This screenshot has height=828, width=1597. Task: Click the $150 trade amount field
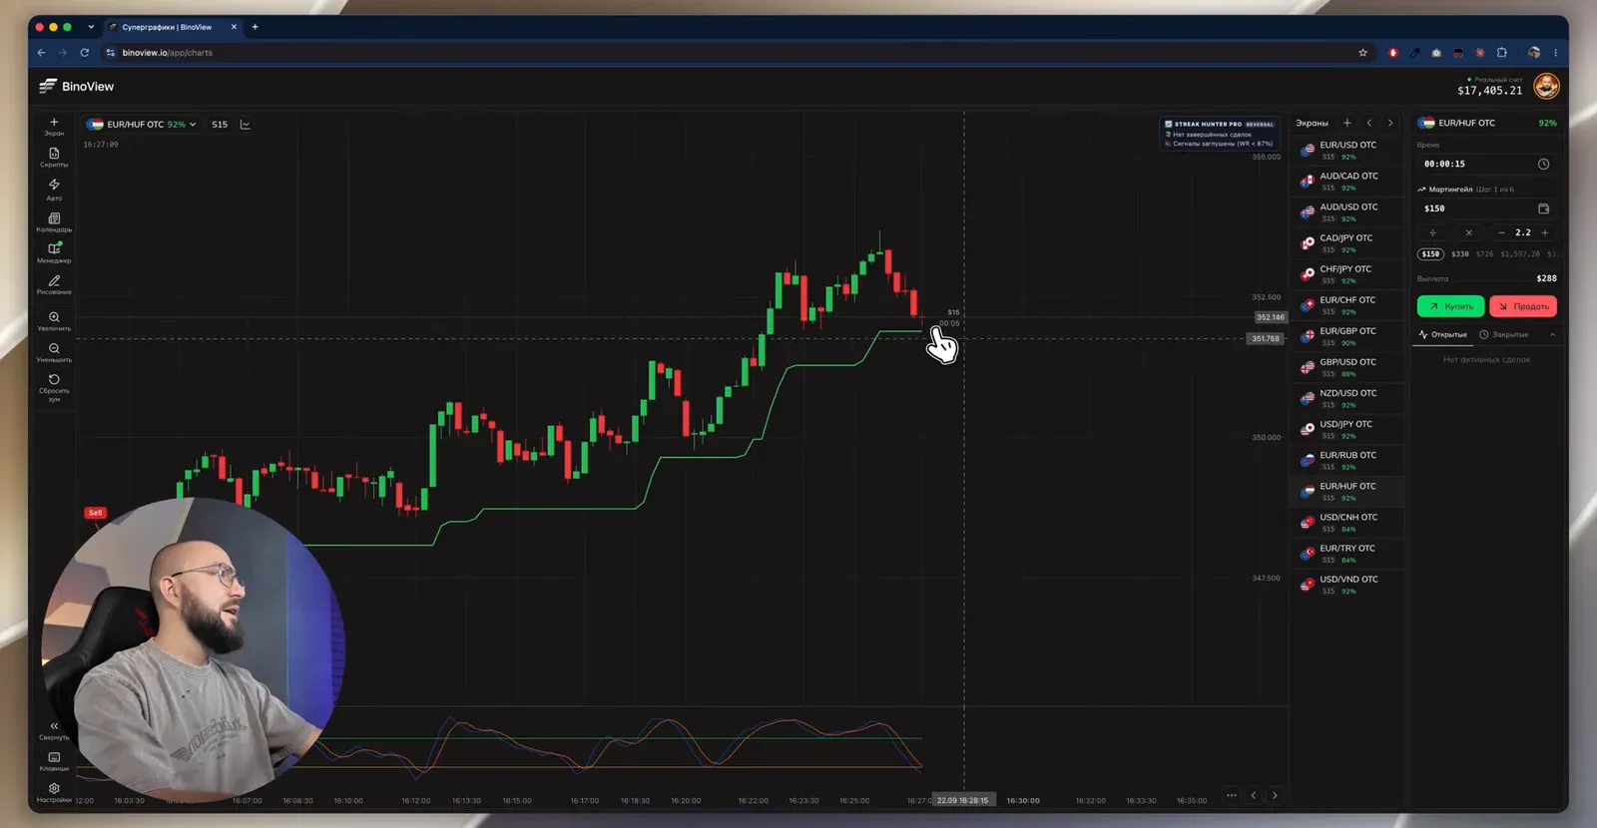pos(1486,208)
